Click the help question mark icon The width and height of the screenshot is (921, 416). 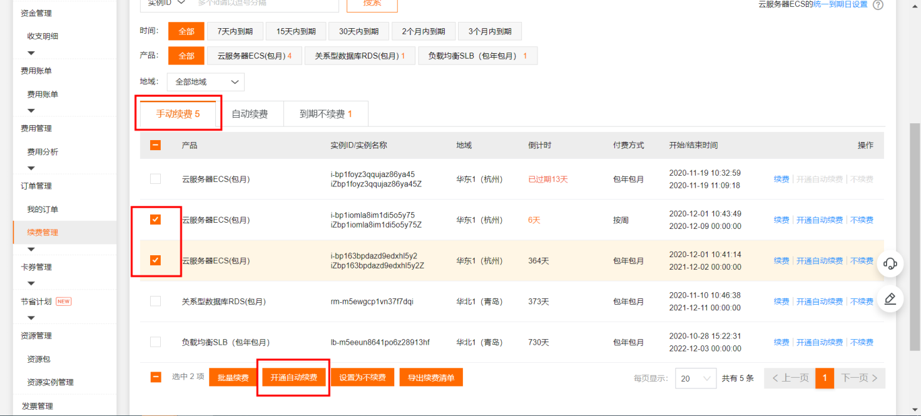coord(878,4)
